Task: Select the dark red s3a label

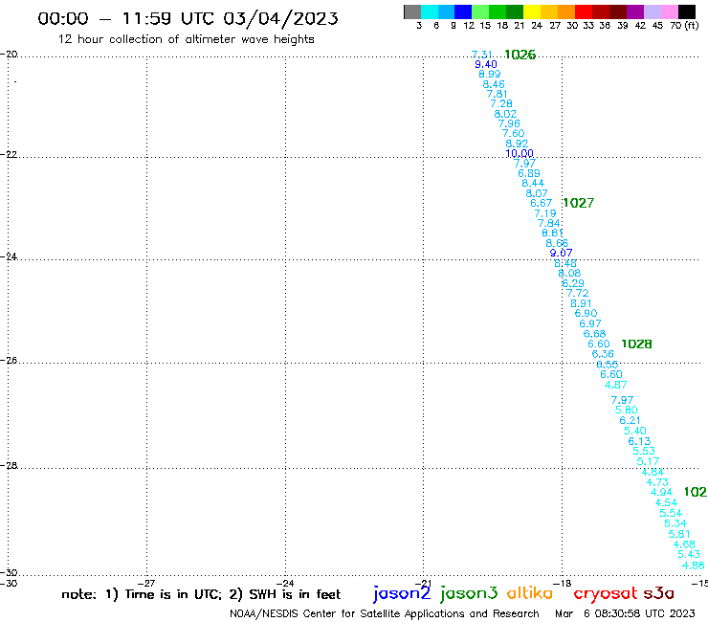Action: click(x=658, y=593)
